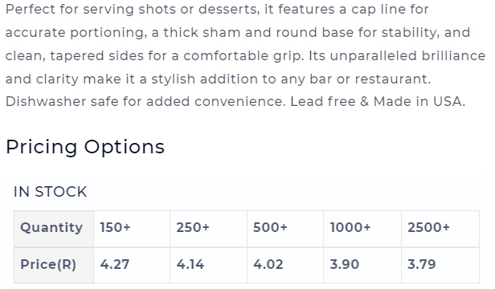The width and height of the screenshot is (495, 289).
Task: Select the 4.14 price cell
Action: (208, 265)
